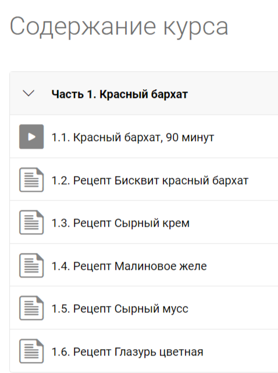The width and height of the screenshot is (278, 373).
Task: Open lesson 1.1. Красный бархат, 90 минут
Action: tap(133, 138)
